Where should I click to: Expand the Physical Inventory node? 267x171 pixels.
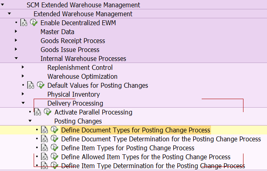point(23,94)
